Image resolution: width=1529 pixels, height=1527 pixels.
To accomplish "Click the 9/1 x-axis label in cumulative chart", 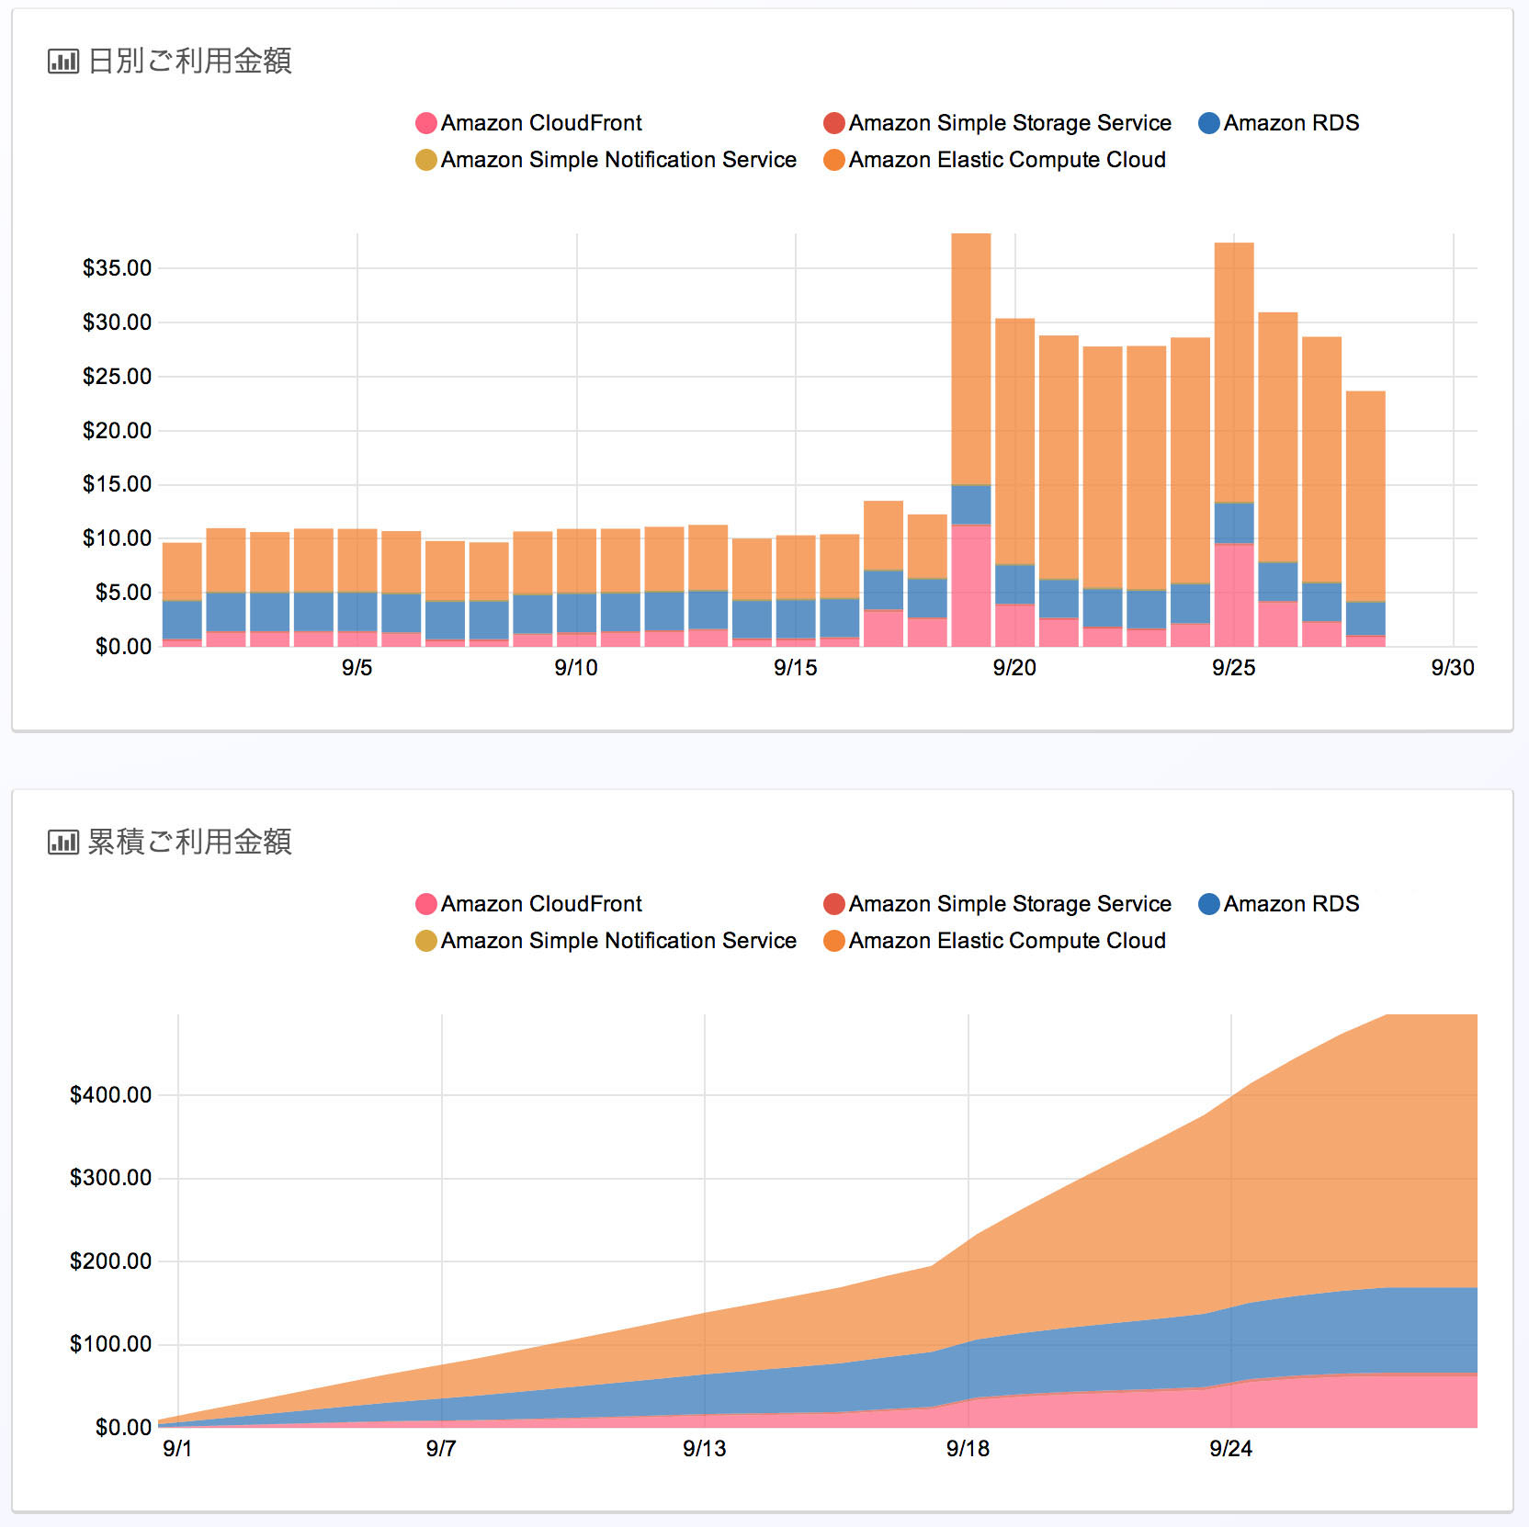I will click(177, 1449).
